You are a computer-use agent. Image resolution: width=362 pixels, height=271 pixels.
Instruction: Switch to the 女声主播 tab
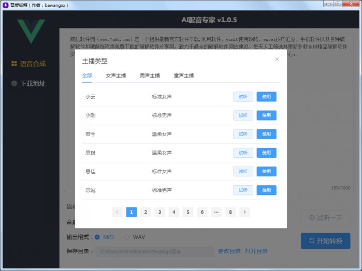pos(115,76)
